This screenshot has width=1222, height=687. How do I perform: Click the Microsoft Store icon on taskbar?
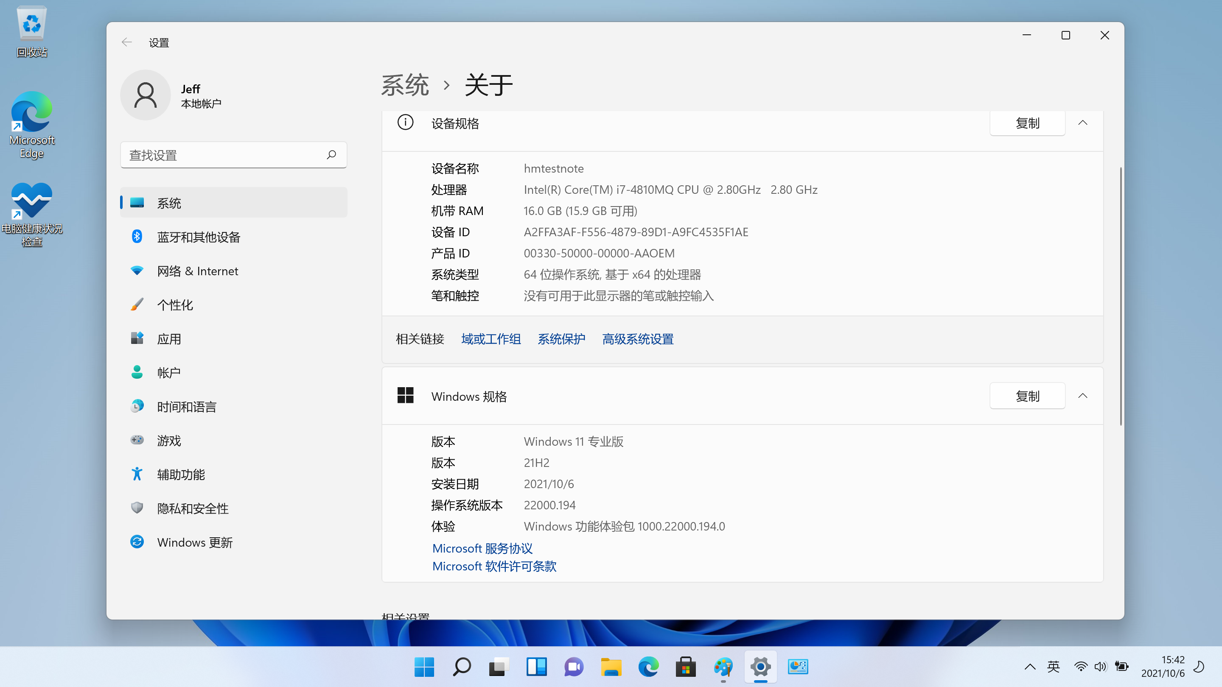687,666
